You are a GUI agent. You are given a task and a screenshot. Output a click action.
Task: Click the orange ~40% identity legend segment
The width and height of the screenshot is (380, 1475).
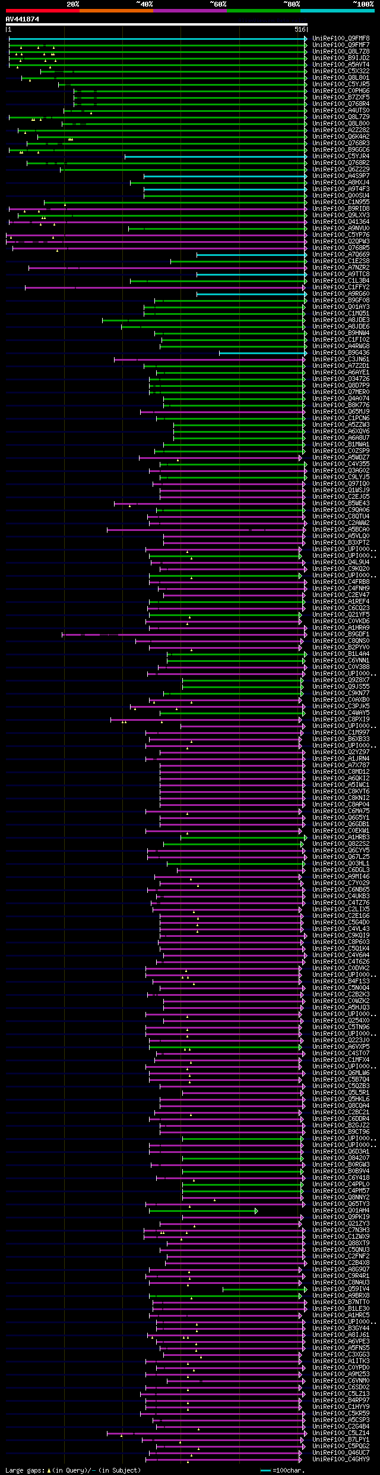pos(116,11)
